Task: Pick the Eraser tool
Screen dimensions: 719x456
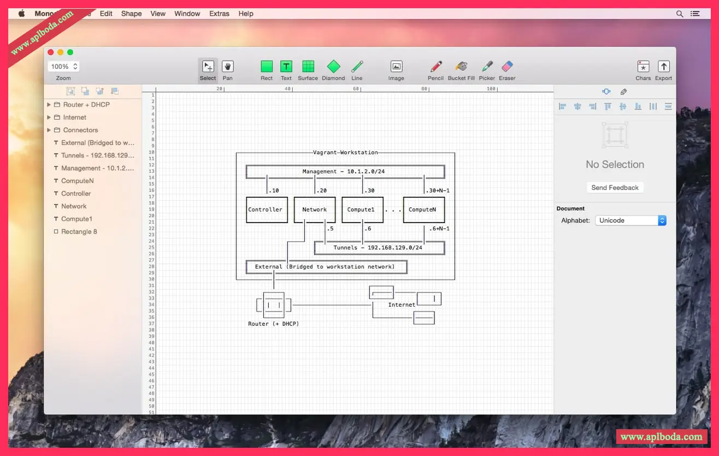Action: pos(507,67)
